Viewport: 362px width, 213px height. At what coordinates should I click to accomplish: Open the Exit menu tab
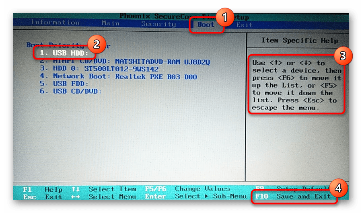244,25
